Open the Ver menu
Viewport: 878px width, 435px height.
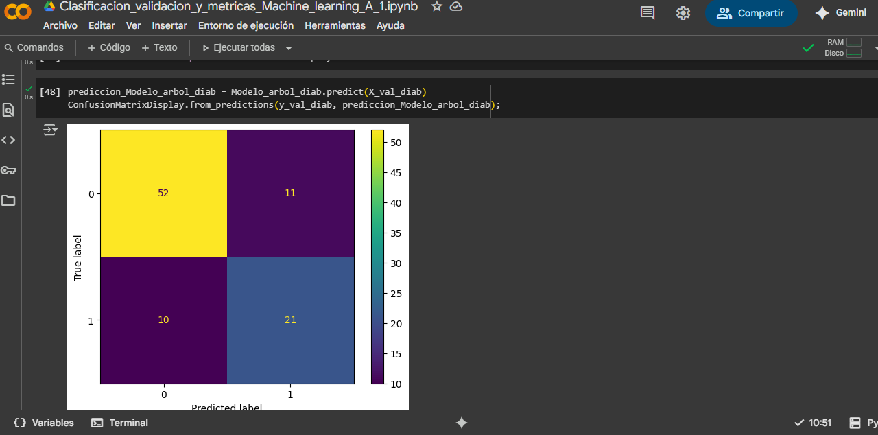133,25
